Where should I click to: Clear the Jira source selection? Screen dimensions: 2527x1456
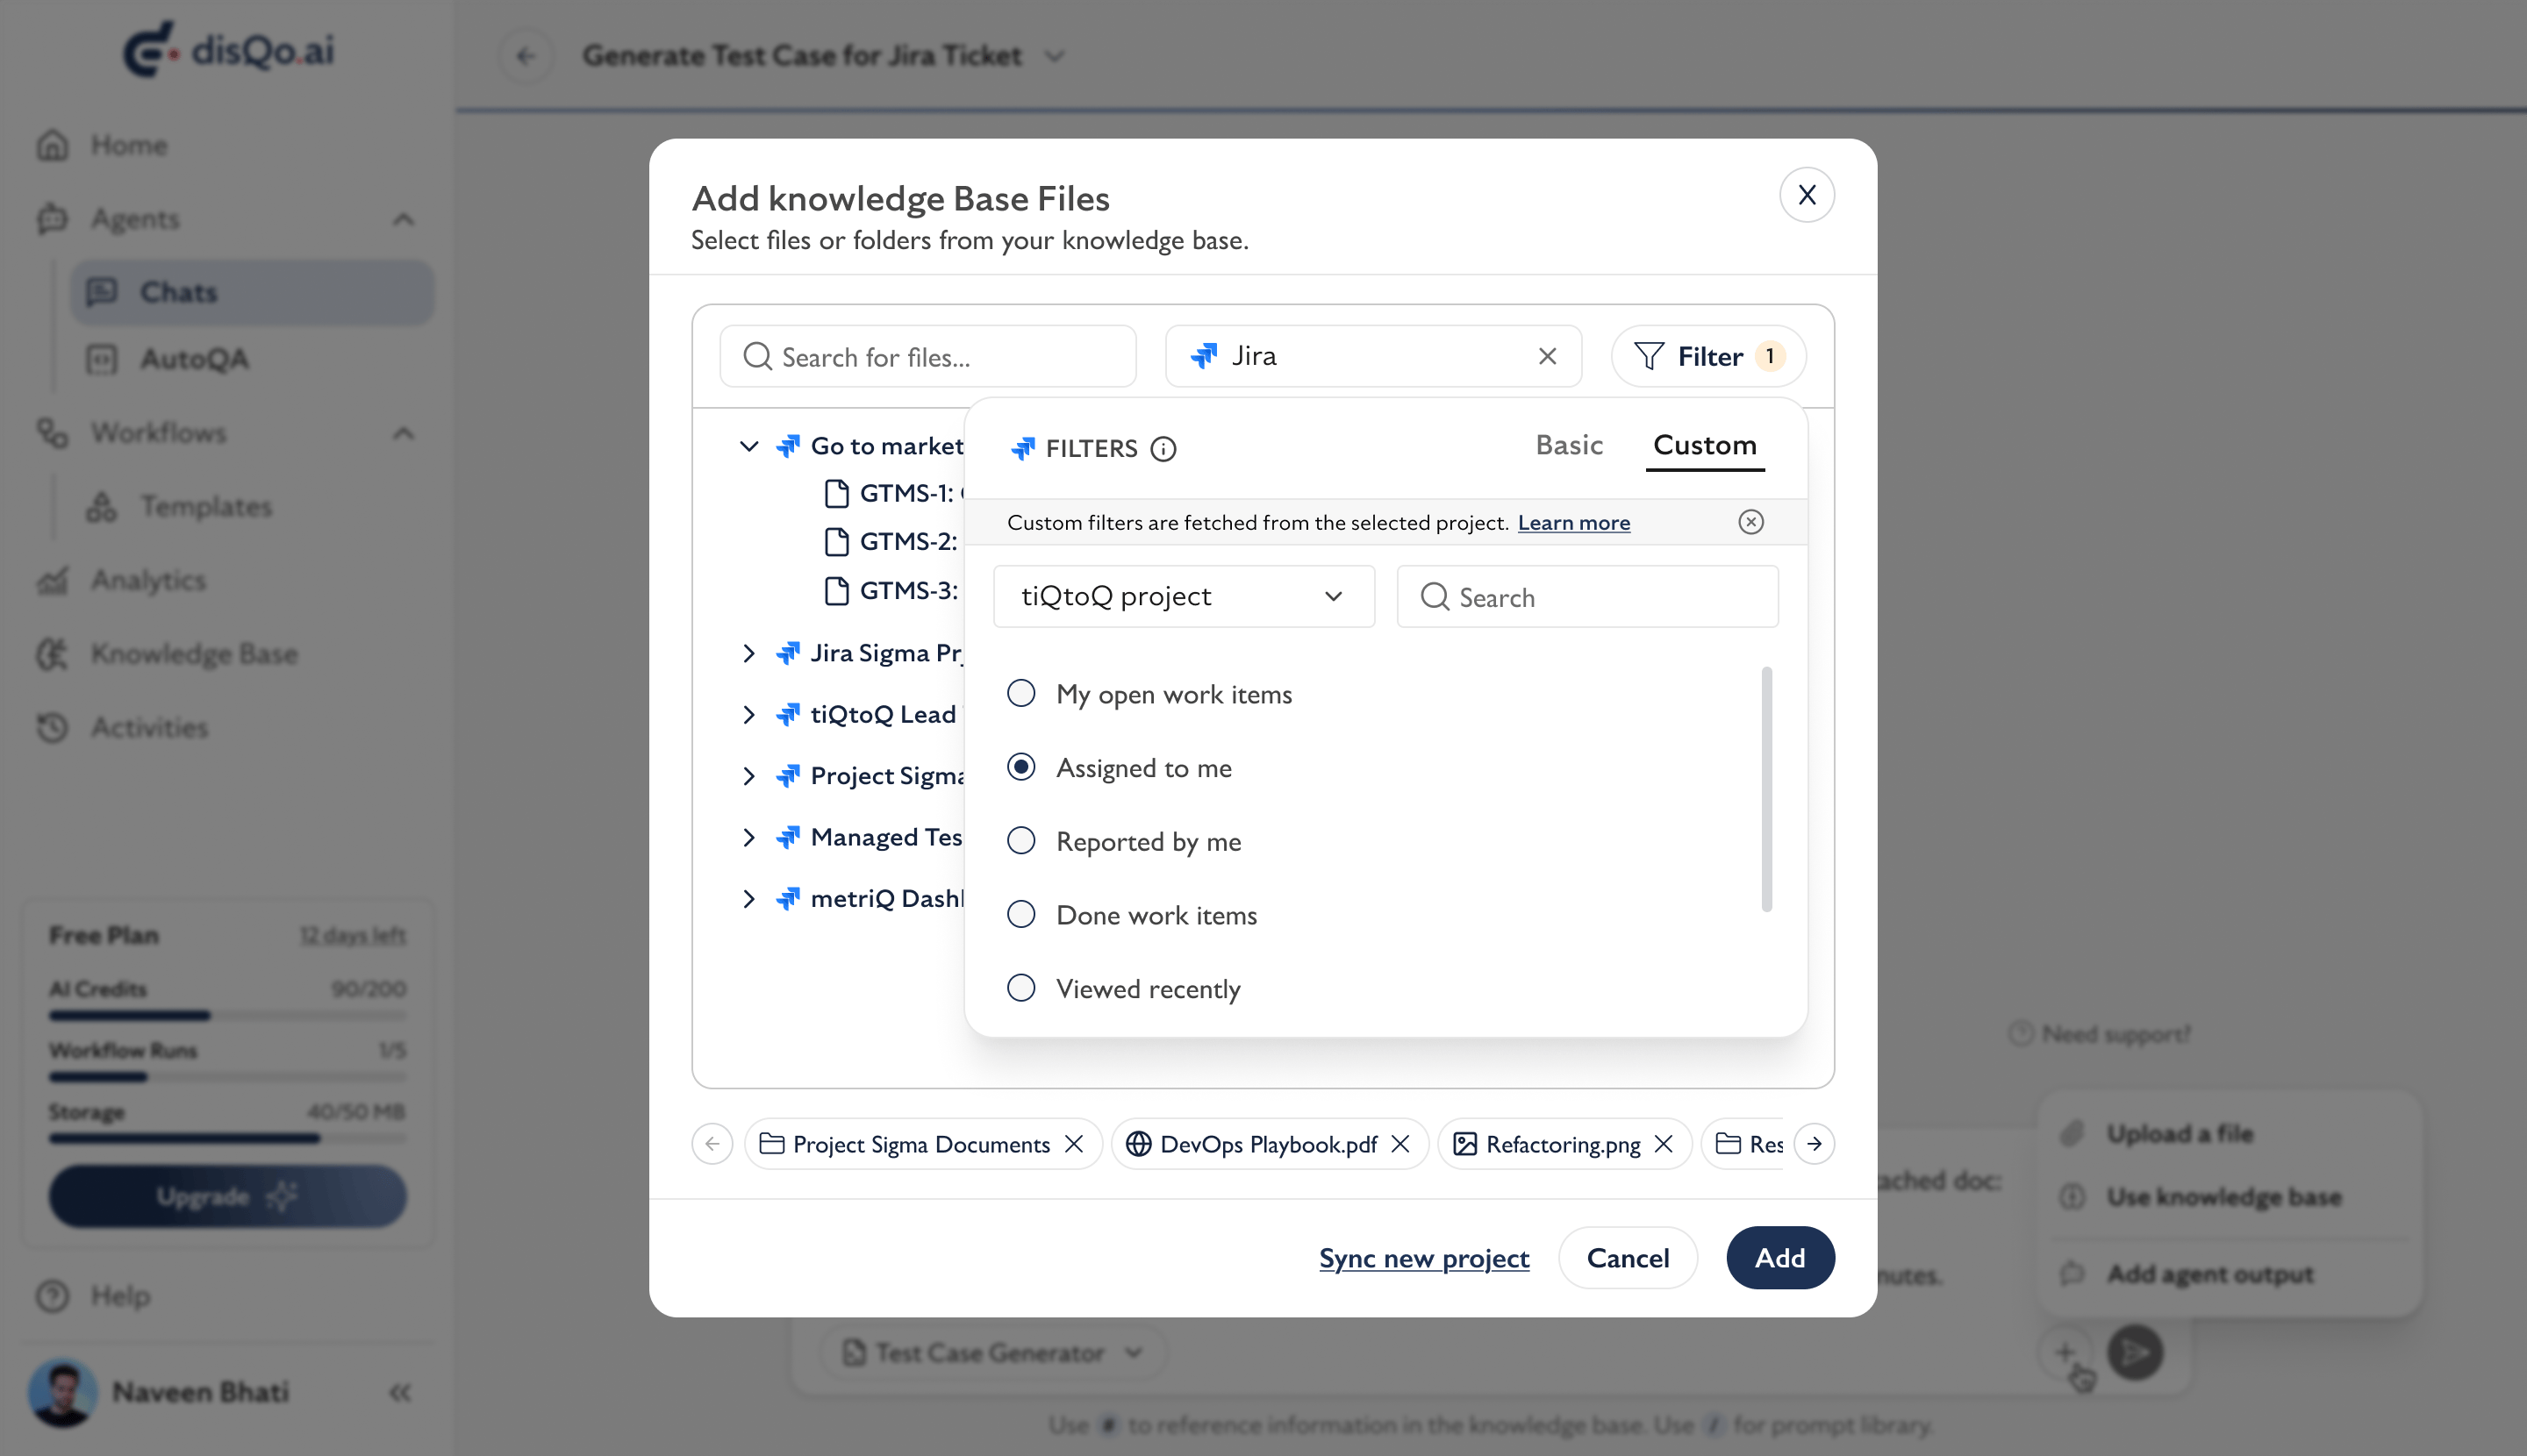point(1547,356)
